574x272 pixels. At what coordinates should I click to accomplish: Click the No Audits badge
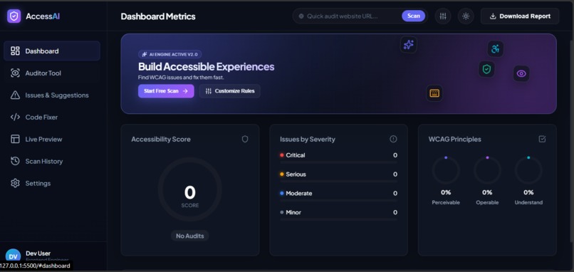[189, 236]
